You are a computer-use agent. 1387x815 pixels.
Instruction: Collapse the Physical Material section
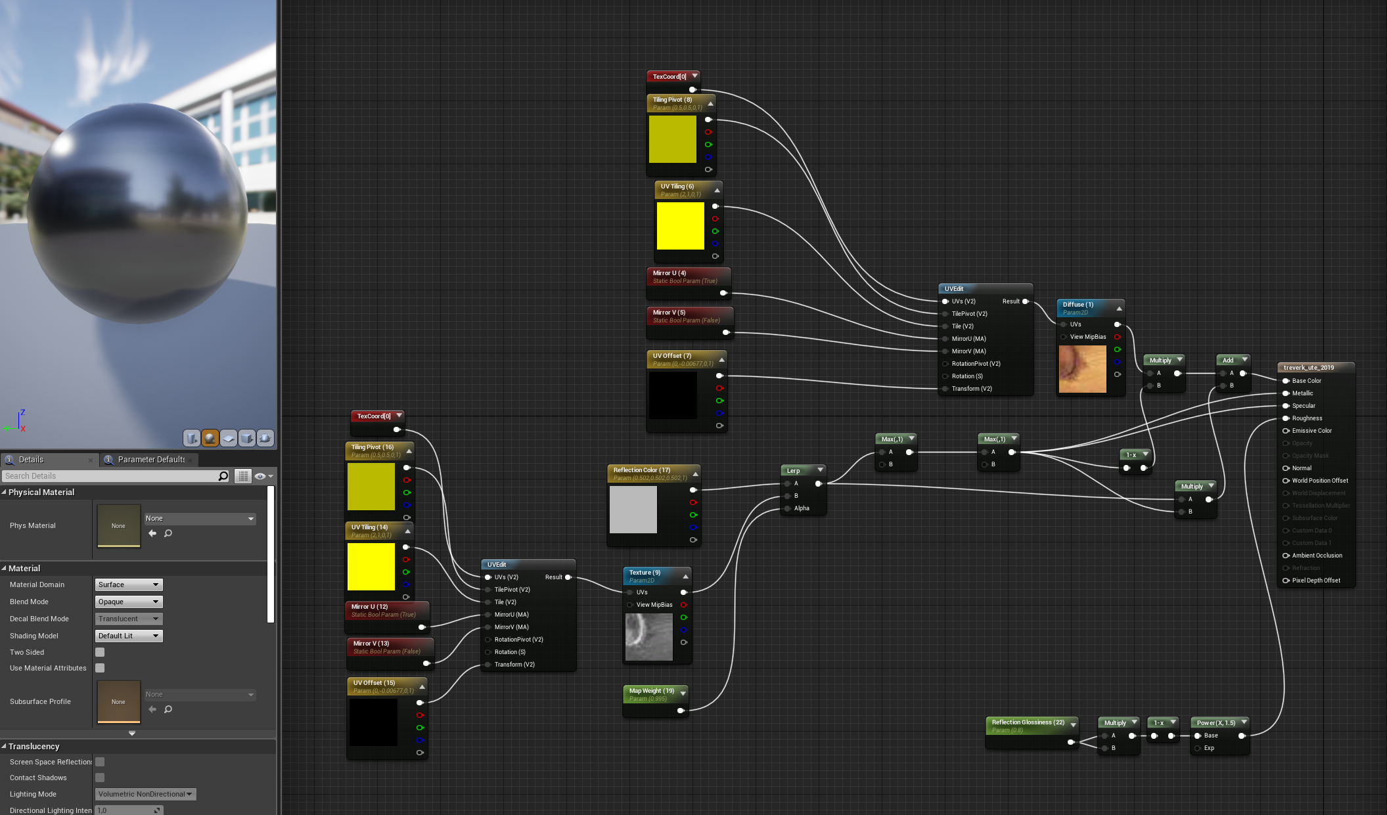point(5,492)
